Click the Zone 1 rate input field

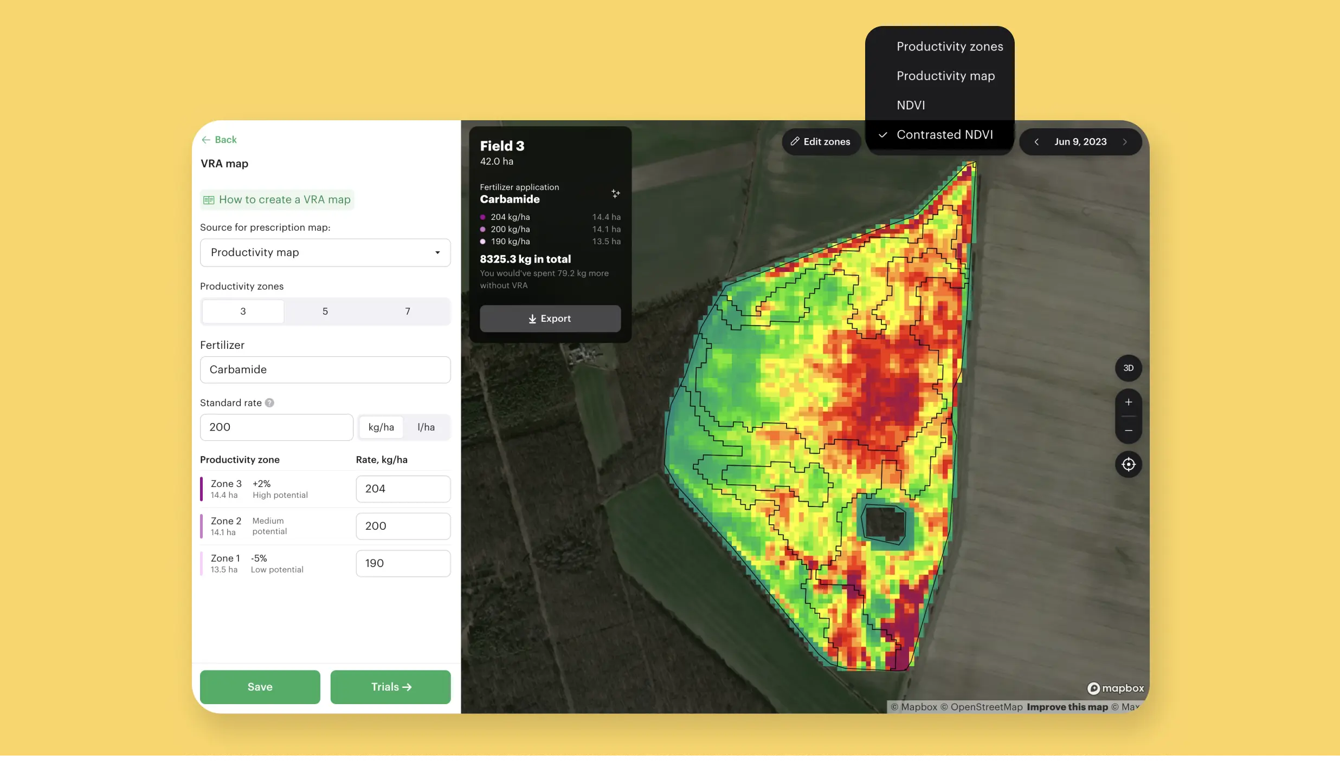[x=403, y=563]
